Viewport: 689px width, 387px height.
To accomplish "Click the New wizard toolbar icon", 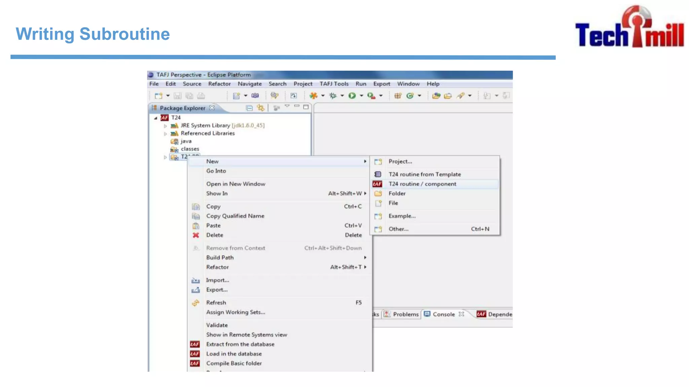I will click(x=158, y=96).
